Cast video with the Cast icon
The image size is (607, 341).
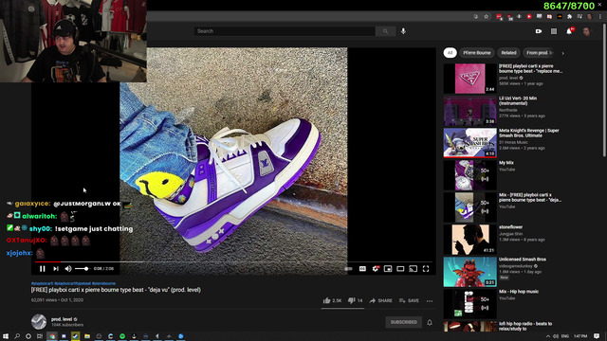point(414,269)
